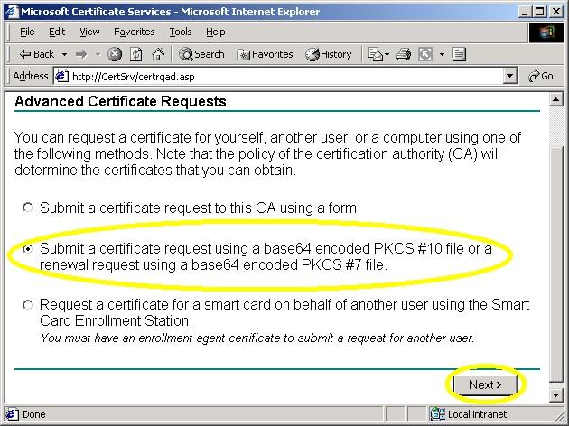
Task: Open the Back button history dropdown arrow
Action: pos(63,54)
